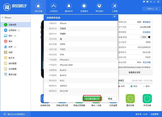The image size is (162, 117).
Task: Click the dialog's vertical scrollbar
Action: pyautogui.click(x=117, y=40)
